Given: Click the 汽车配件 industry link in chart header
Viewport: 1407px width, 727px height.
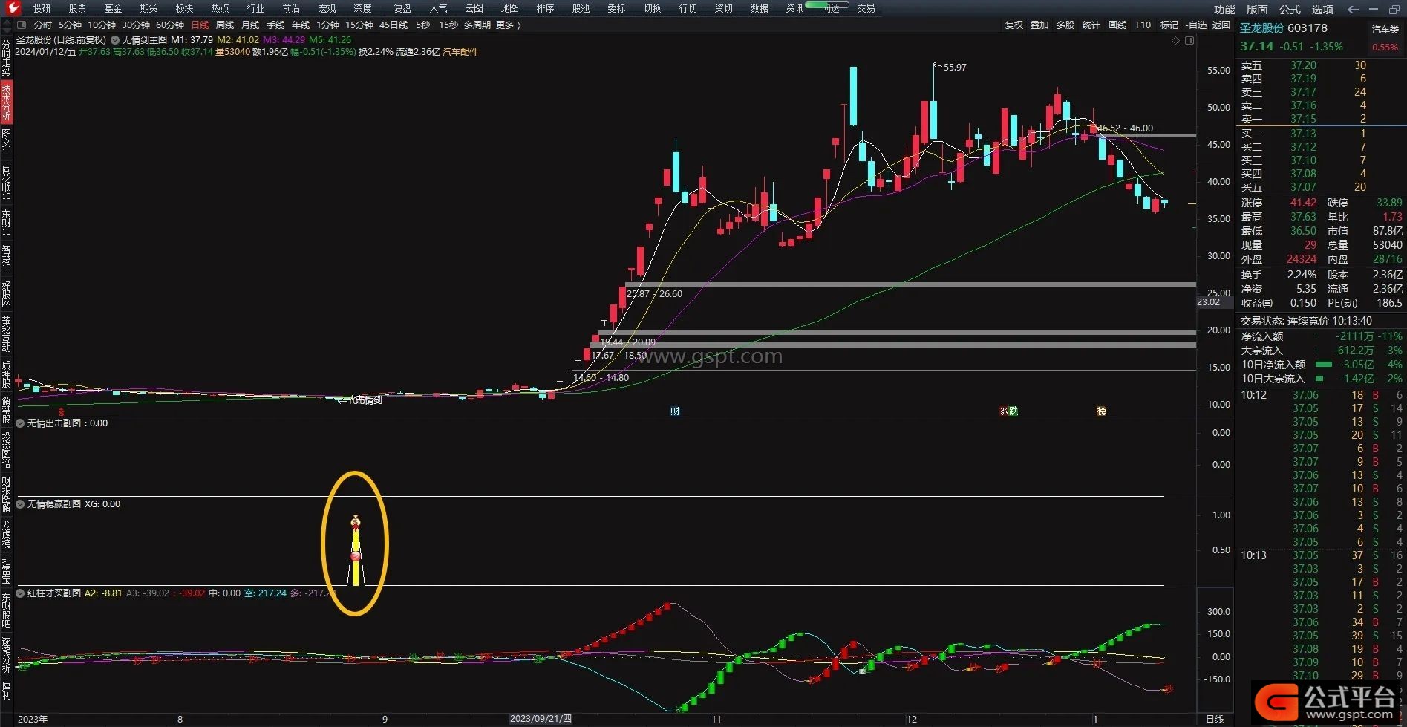Looking at the screenshot, I should click(460, 52).
